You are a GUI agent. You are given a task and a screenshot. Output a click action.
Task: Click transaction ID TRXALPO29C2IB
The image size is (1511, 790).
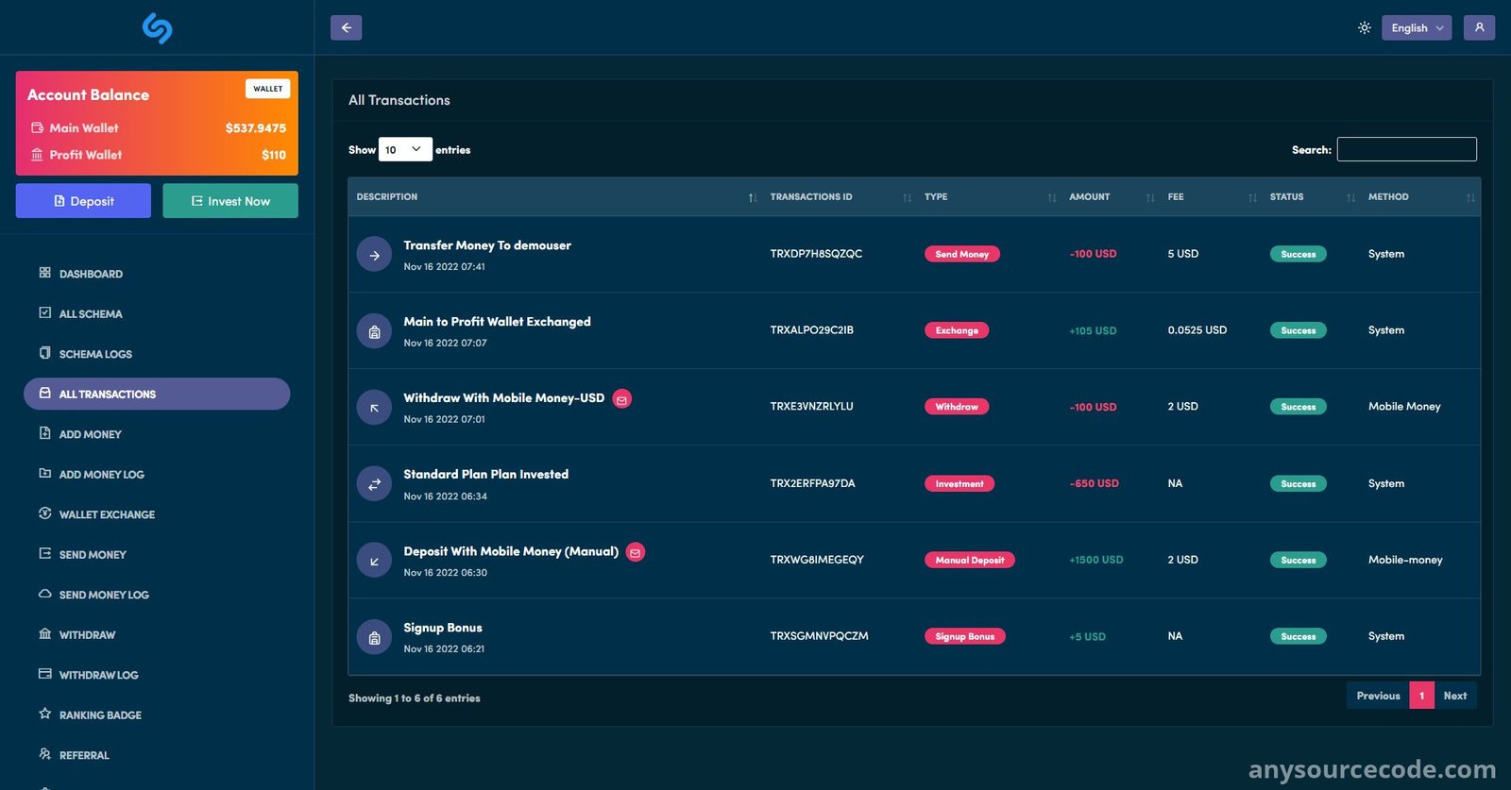click(811, 330)
